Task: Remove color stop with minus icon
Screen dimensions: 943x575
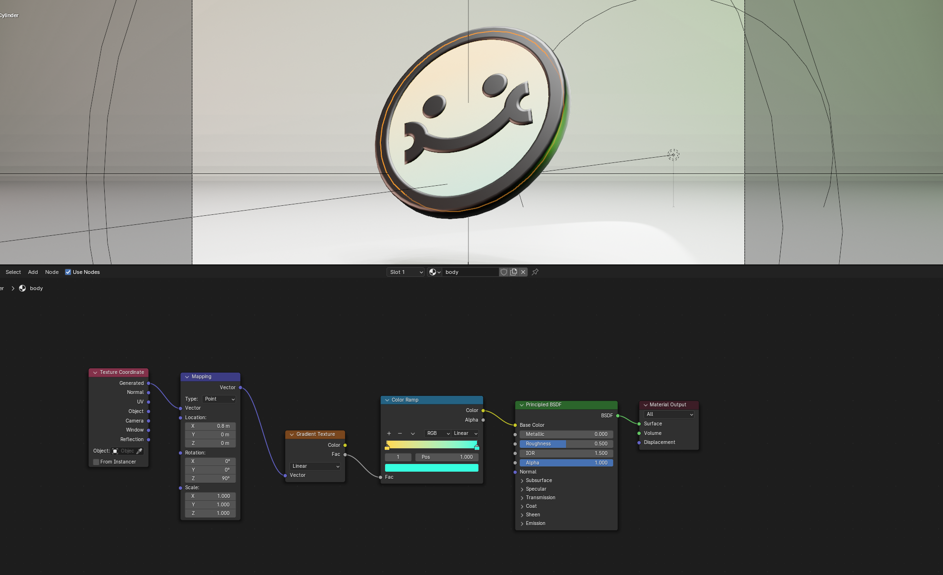Action: click(x=400, y=434)
